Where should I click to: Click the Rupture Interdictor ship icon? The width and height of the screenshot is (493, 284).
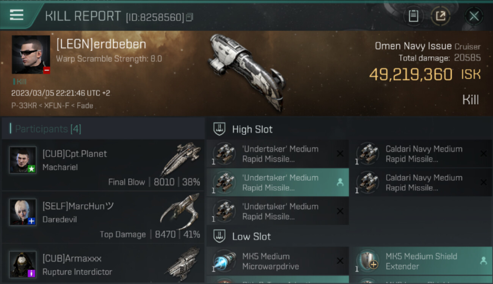[184, 262]
